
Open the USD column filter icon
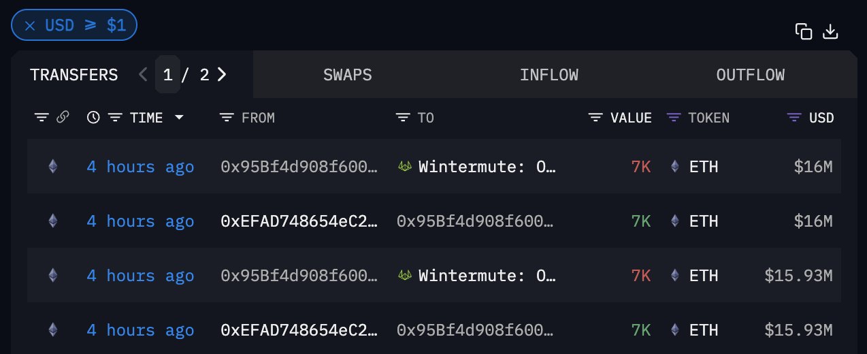[794, 118]
